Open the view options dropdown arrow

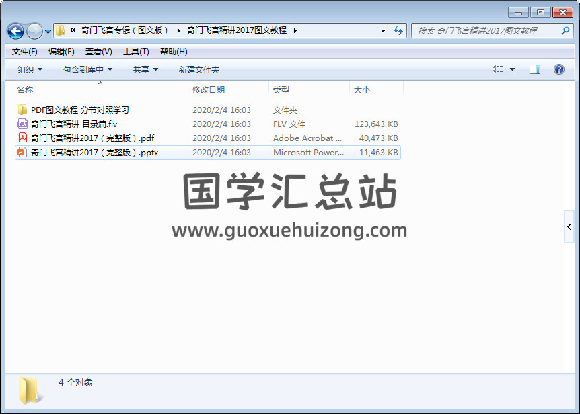[512, 69]
